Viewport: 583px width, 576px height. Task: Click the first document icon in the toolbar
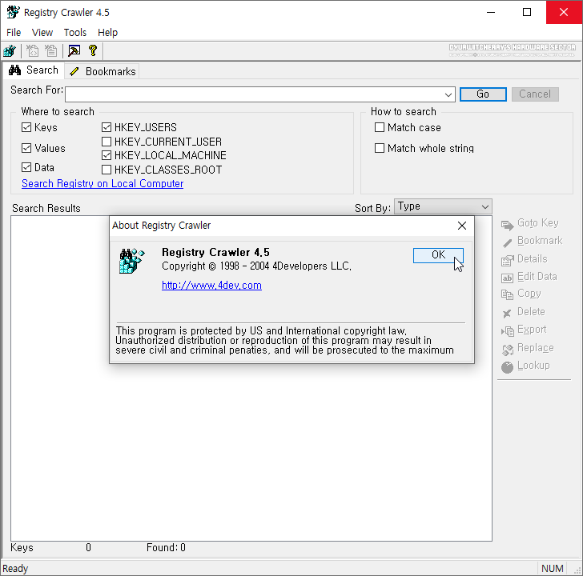[x=32, y=51]
